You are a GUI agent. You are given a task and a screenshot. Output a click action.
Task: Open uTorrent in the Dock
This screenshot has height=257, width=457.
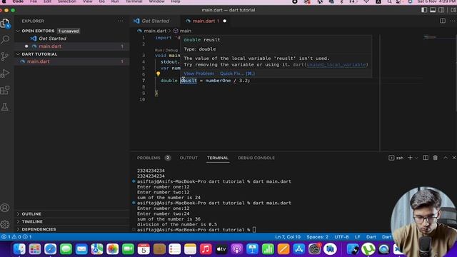pyautogui.click(x=368, y=249)
